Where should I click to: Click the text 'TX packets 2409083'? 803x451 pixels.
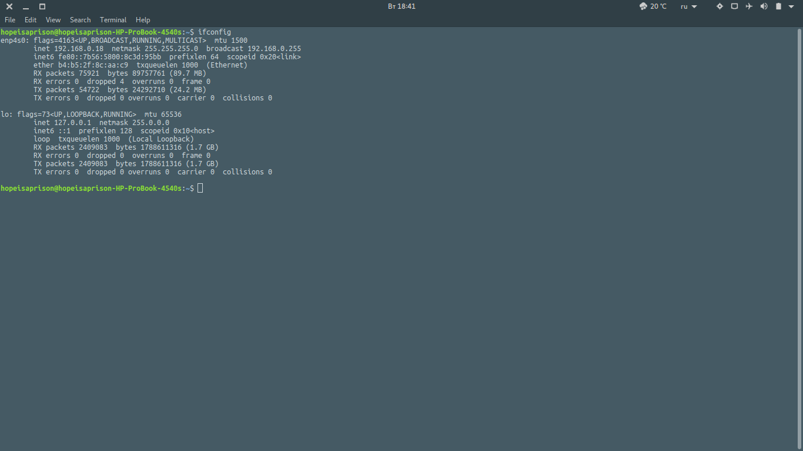(71, 163)
